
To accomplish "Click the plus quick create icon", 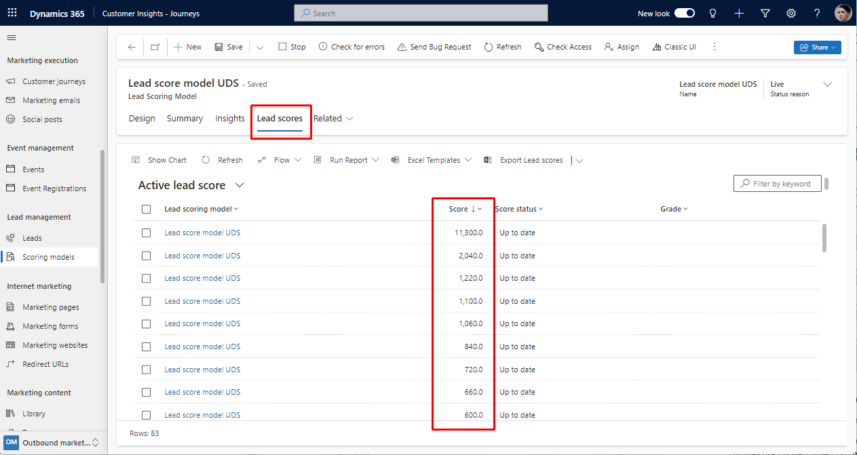I will point(739,13).
